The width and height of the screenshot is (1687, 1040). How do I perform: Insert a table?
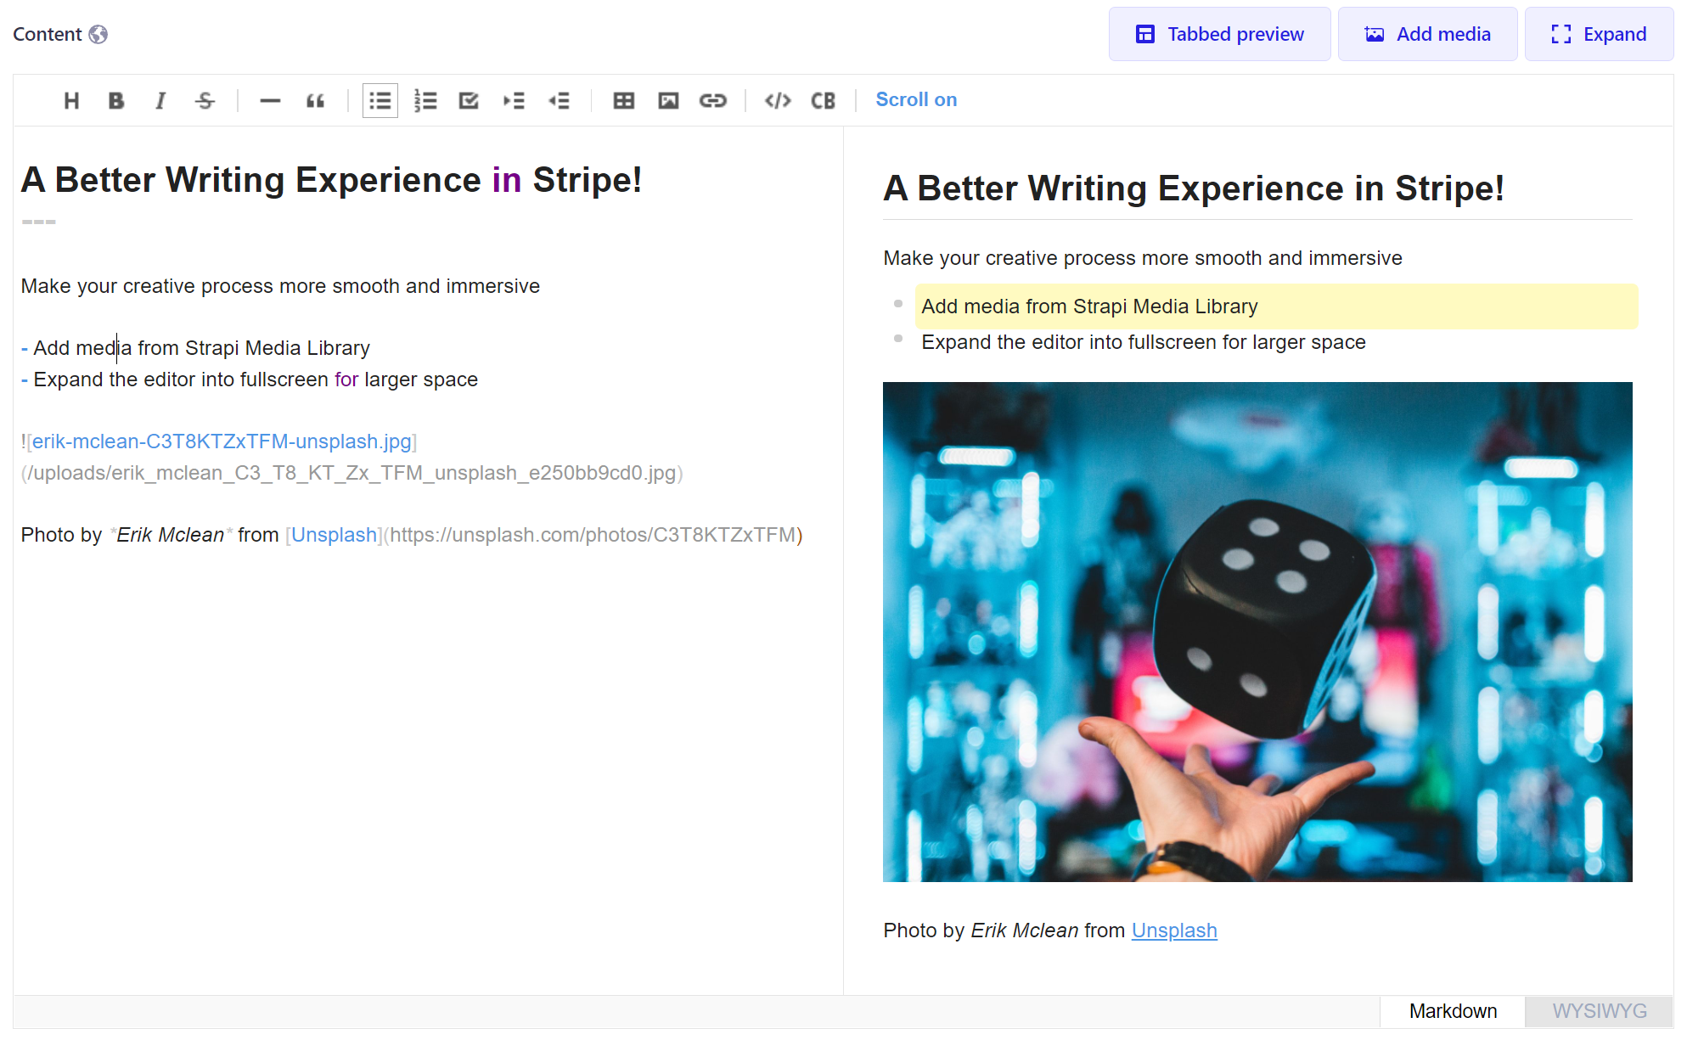(624, 101)
